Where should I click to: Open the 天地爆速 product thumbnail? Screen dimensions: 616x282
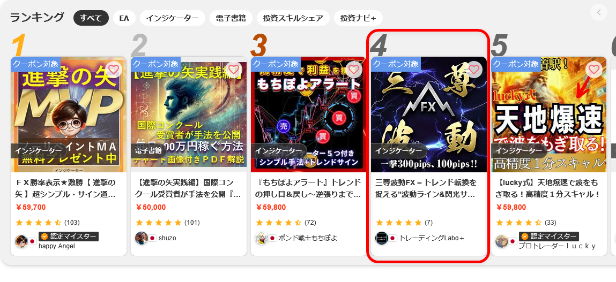549,115
